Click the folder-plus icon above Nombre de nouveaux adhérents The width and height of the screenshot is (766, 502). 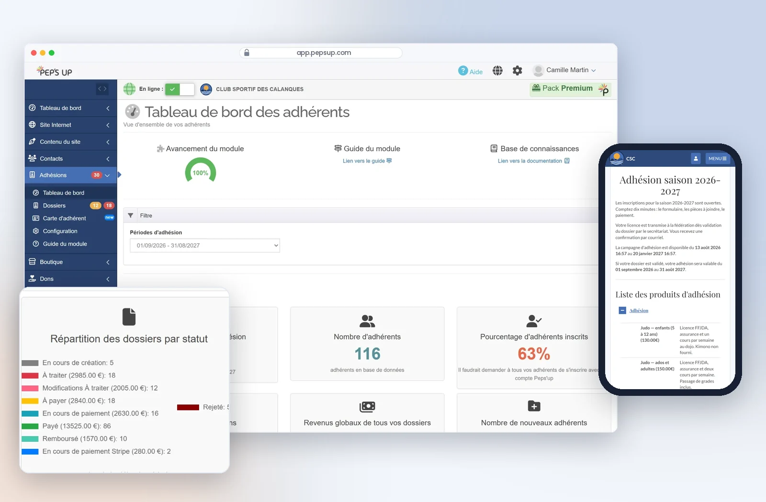pos(534,406)
